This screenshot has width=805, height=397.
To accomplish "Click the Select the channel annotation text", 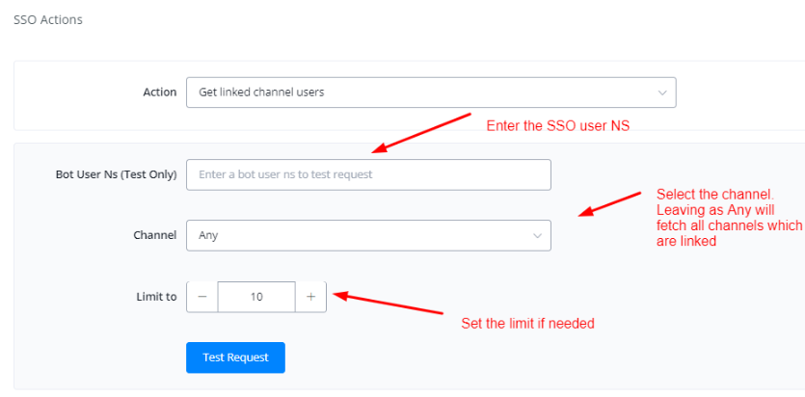I will 728,217.
